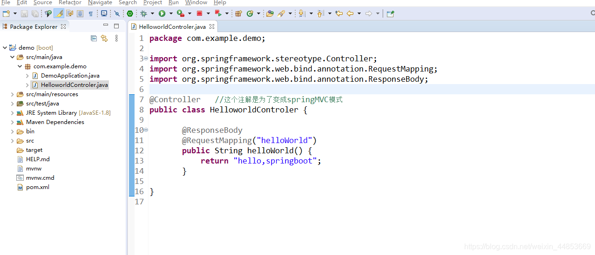Open the green Spring Boot Dashboard icon
This screenshot has height=255, width=595.
[130, 13]
